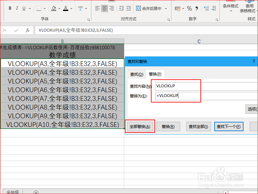258x194 pixels.
Task: Click 查找全部(I) find all button
Action: click(x=198, y=127)
